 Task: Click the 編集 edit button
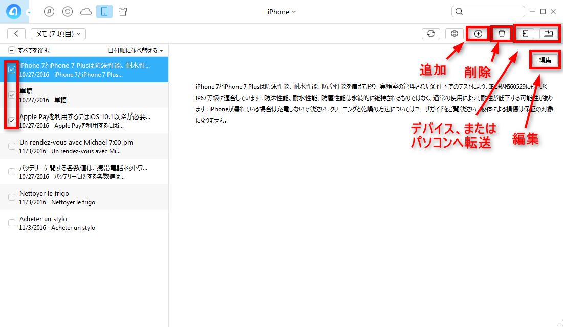[x=545, y=60]
